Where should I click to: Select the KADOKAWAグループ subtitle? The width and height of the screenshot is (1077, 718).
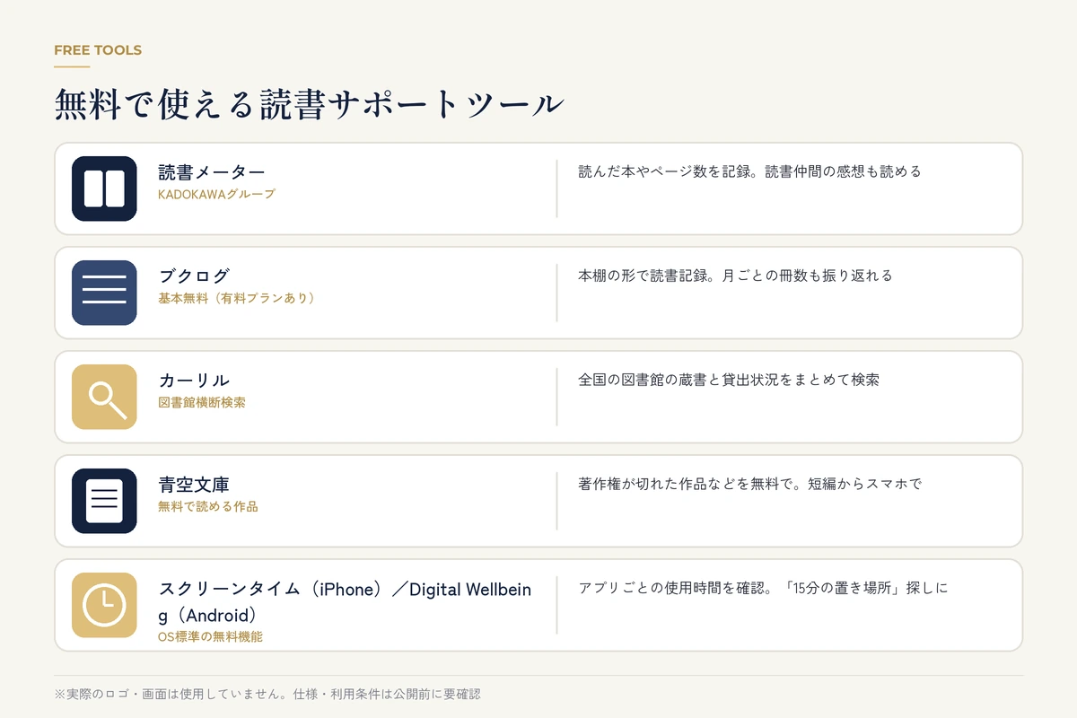pyautogui.click(x=216, y=194)
